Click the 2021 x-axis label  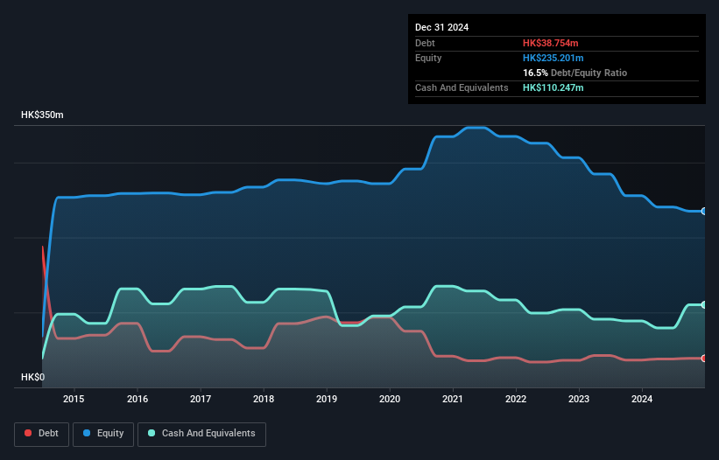pos(453,399)
